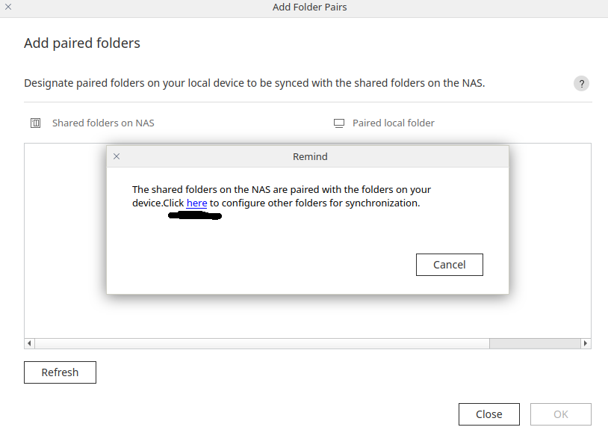Confirm with the OK button
The image size is (608, 433).
pos(560,414)
